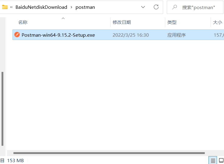Click the 153 MB status bar text
Image resolution: width=224 pixels, height=164 pixels.
[16, 161]
